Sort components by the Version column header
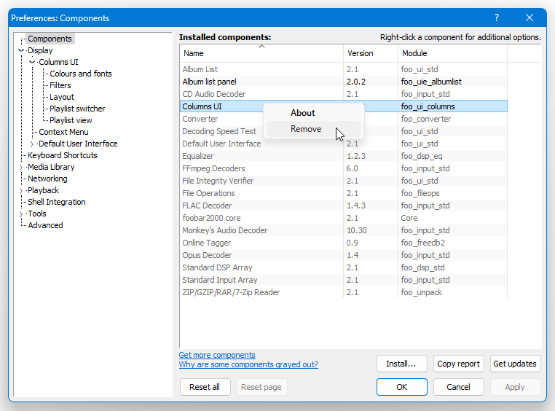Screen dimensions: 555x411 click(x=371, y=53)
